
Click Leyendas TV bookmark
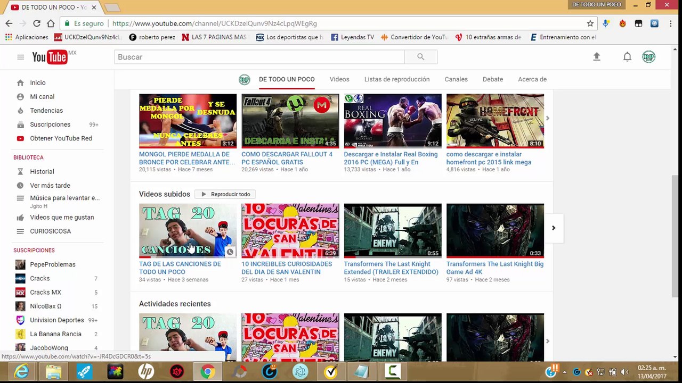(x=352, y=37)
